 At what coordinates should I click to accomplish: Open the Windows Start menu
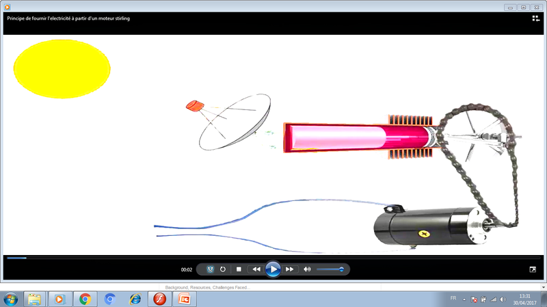[x=11, y=299]
